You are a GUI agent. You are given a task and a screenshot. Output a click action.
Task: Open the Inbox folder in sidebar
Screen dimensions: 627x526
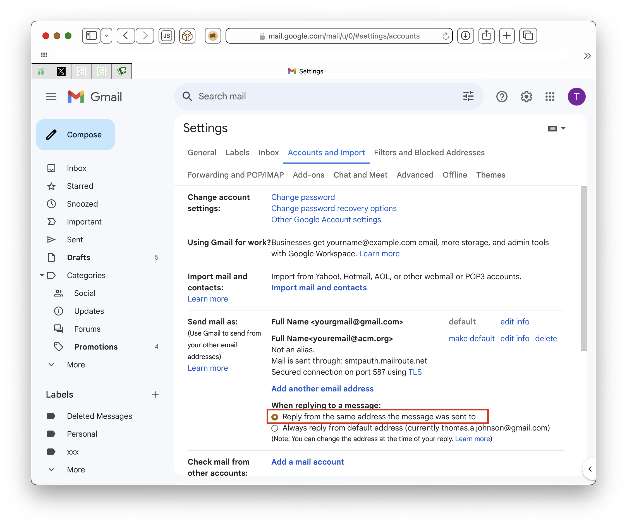tap(76, 168)
